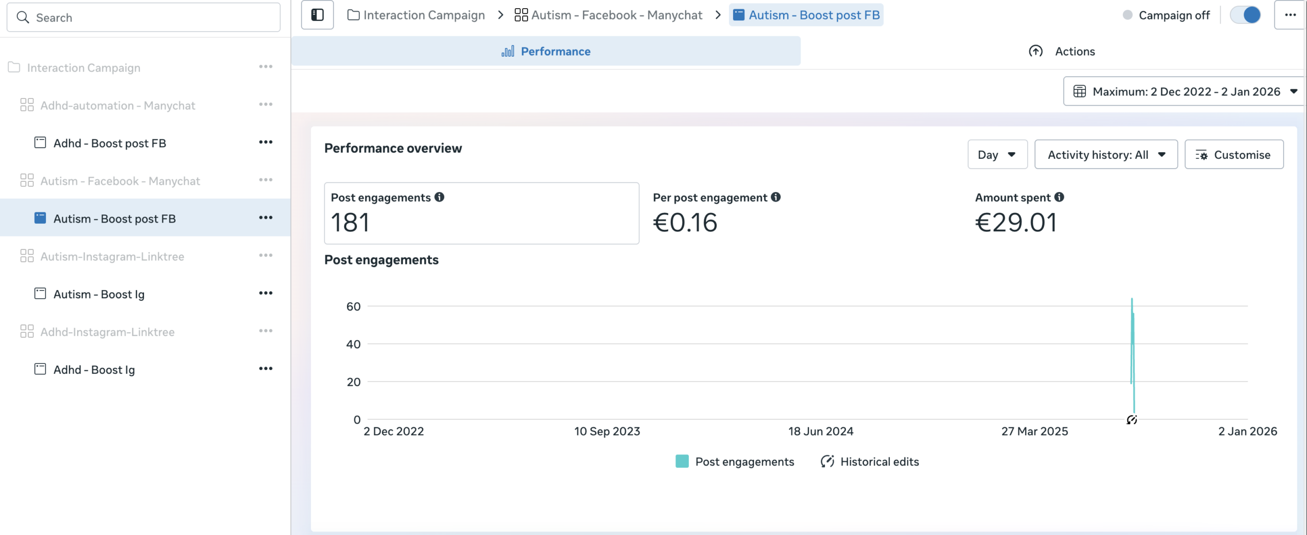
Task: Click info icon next to Per post engagement
Action: click(776, 197)
